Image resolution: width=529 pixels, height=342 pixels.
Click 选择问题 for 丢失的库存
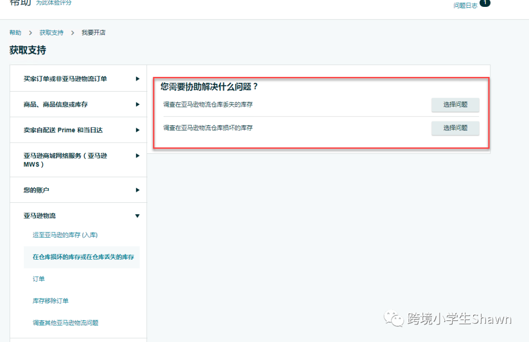point(455,105)
